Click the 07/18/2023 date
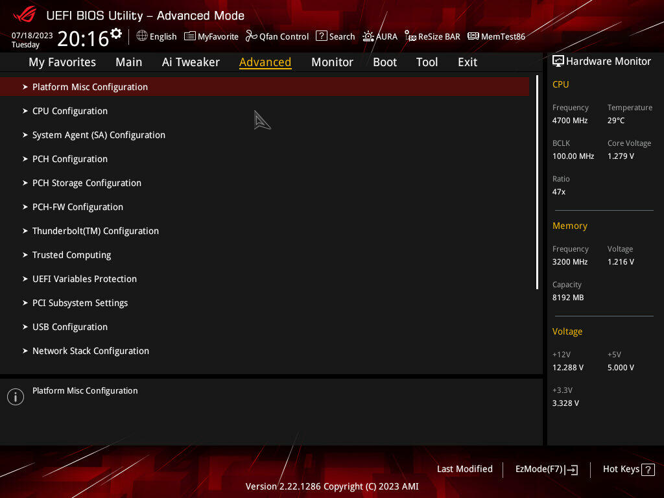This screenshot has width=664, height=498. coord(32,36)
